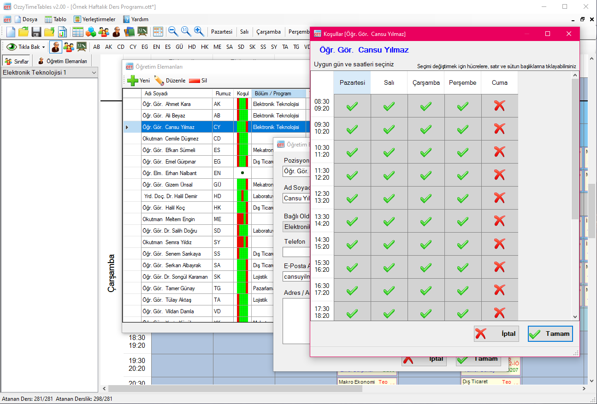
Task: Click the colored blocks placement icon
Action: (91, 31)
